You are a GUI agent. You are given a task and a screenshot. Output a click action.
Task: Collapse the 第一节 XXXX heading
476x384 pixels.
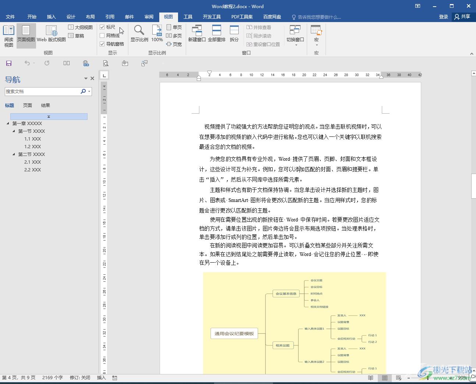pyautogui.click(x=14, y=131)
